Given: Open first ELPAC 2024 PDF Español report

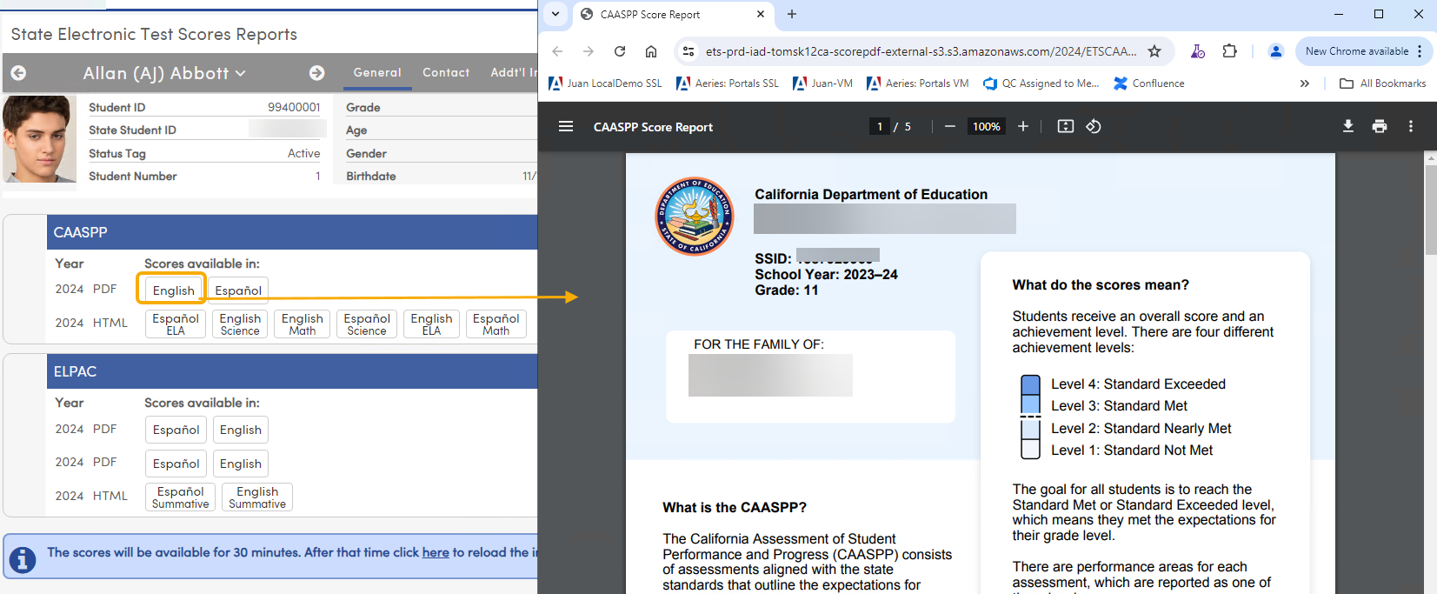Looking at the screenshot, I should click(176, 430).
